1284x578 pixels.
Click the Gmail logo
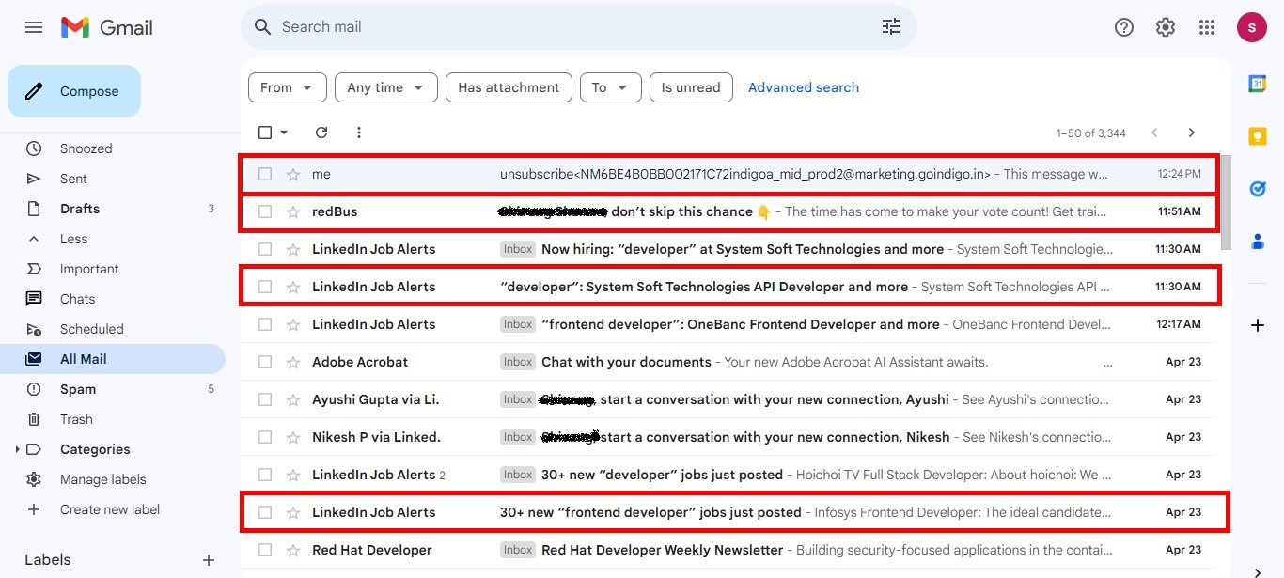(x=106, y=27)
